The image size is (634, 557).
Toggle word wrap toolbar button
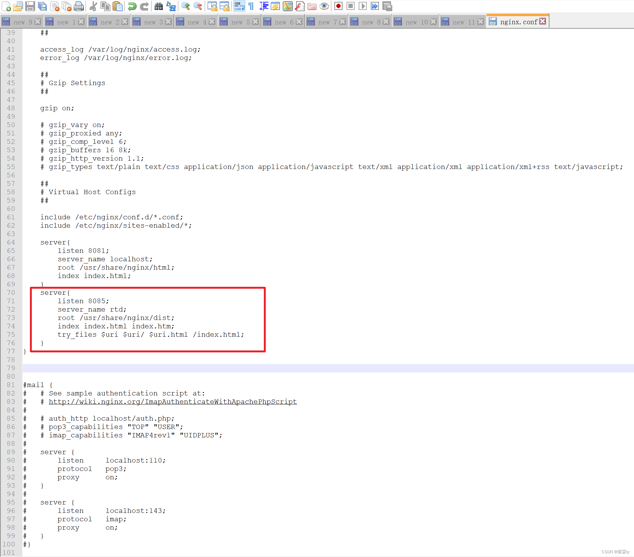coord(239,6)
